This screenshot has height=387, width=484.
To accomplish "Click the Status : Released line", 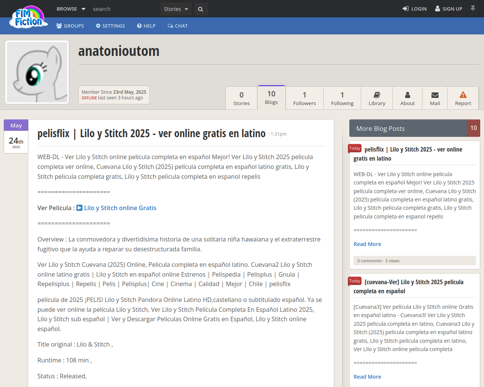I will 62,376.
